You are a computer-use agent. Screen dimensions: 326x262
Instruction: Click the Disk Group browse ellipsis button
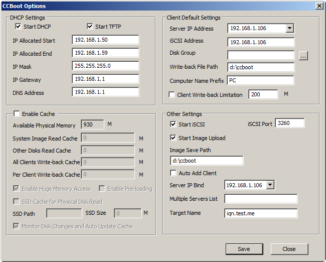coord(303,56)
